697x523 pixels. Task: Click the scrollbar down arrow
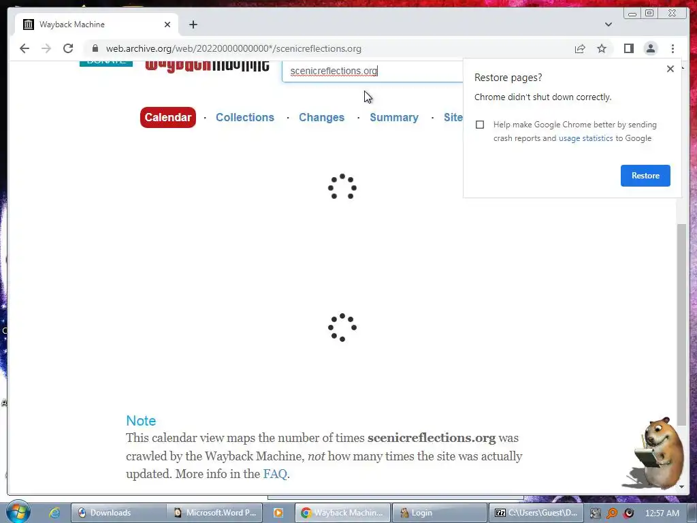[681, 487]
